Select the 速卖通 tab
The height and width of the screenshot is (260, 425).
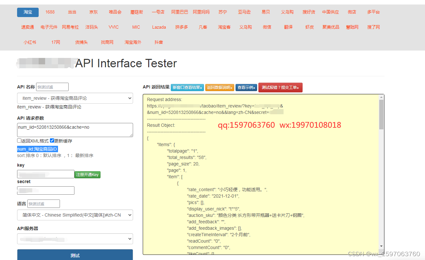point(28,27)
